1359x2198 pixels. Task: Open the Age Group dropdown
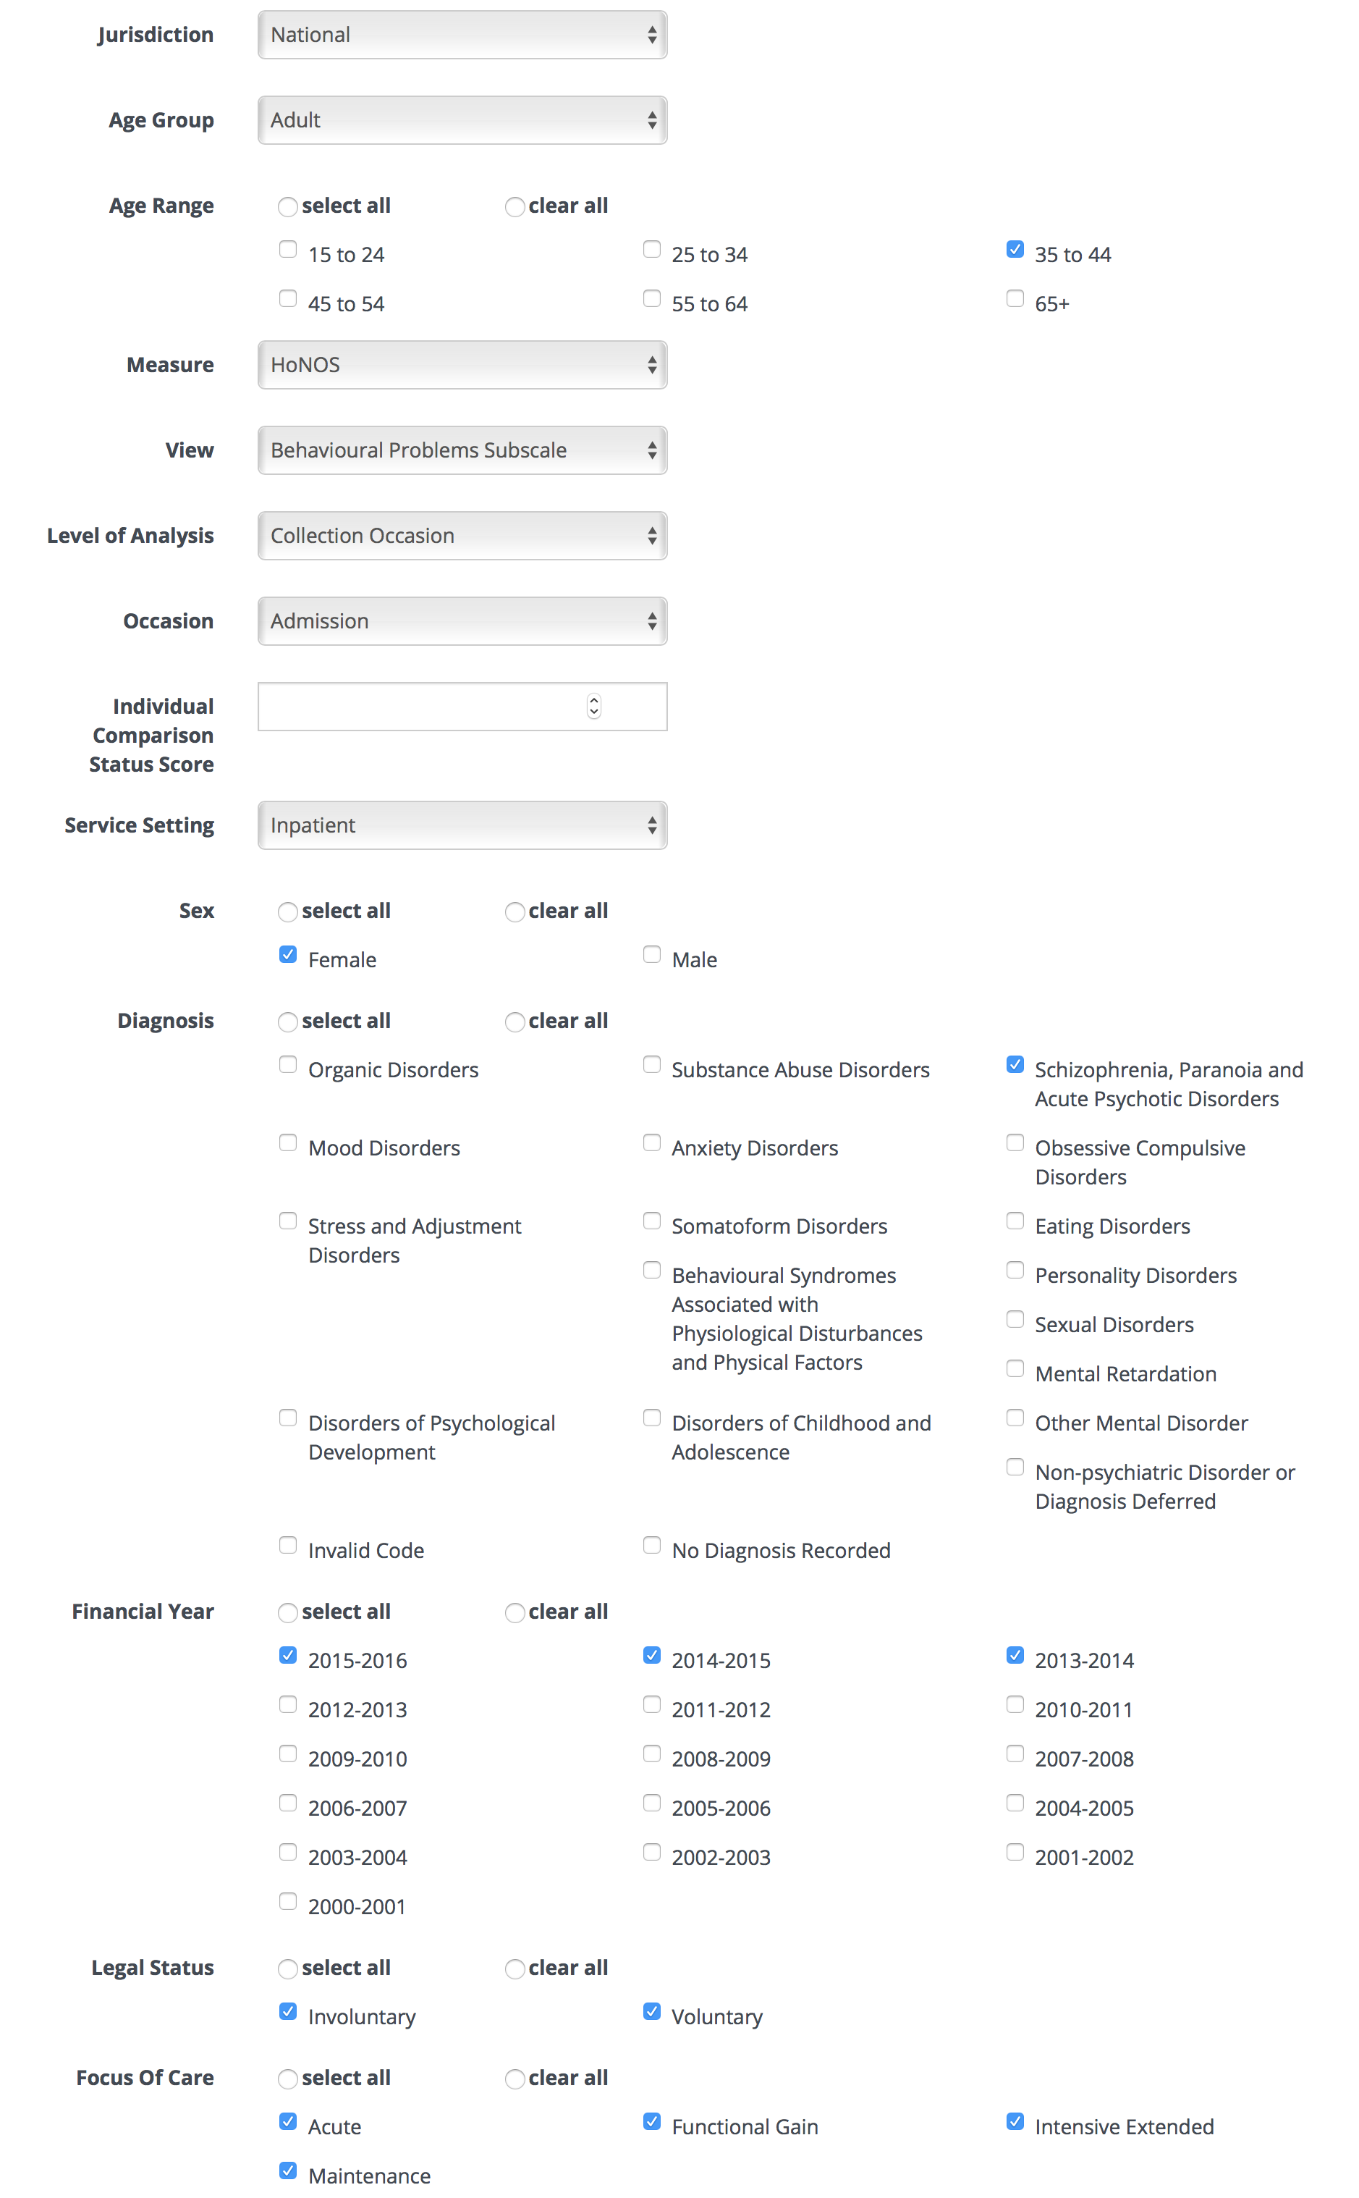click(x=461, y=119)
